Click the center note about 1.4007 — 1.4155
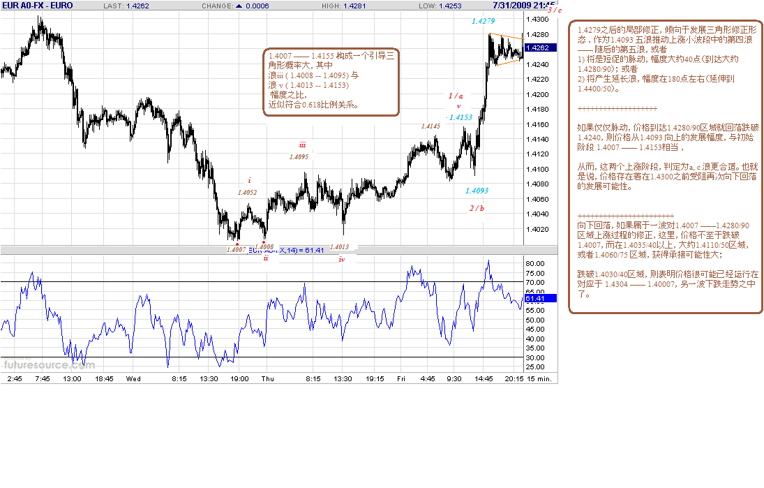This screenshot has width=764, height=488. click(331, 82)
